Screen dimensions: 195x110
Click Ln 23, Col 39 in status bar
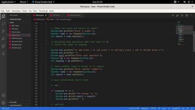tap(134, 108)
